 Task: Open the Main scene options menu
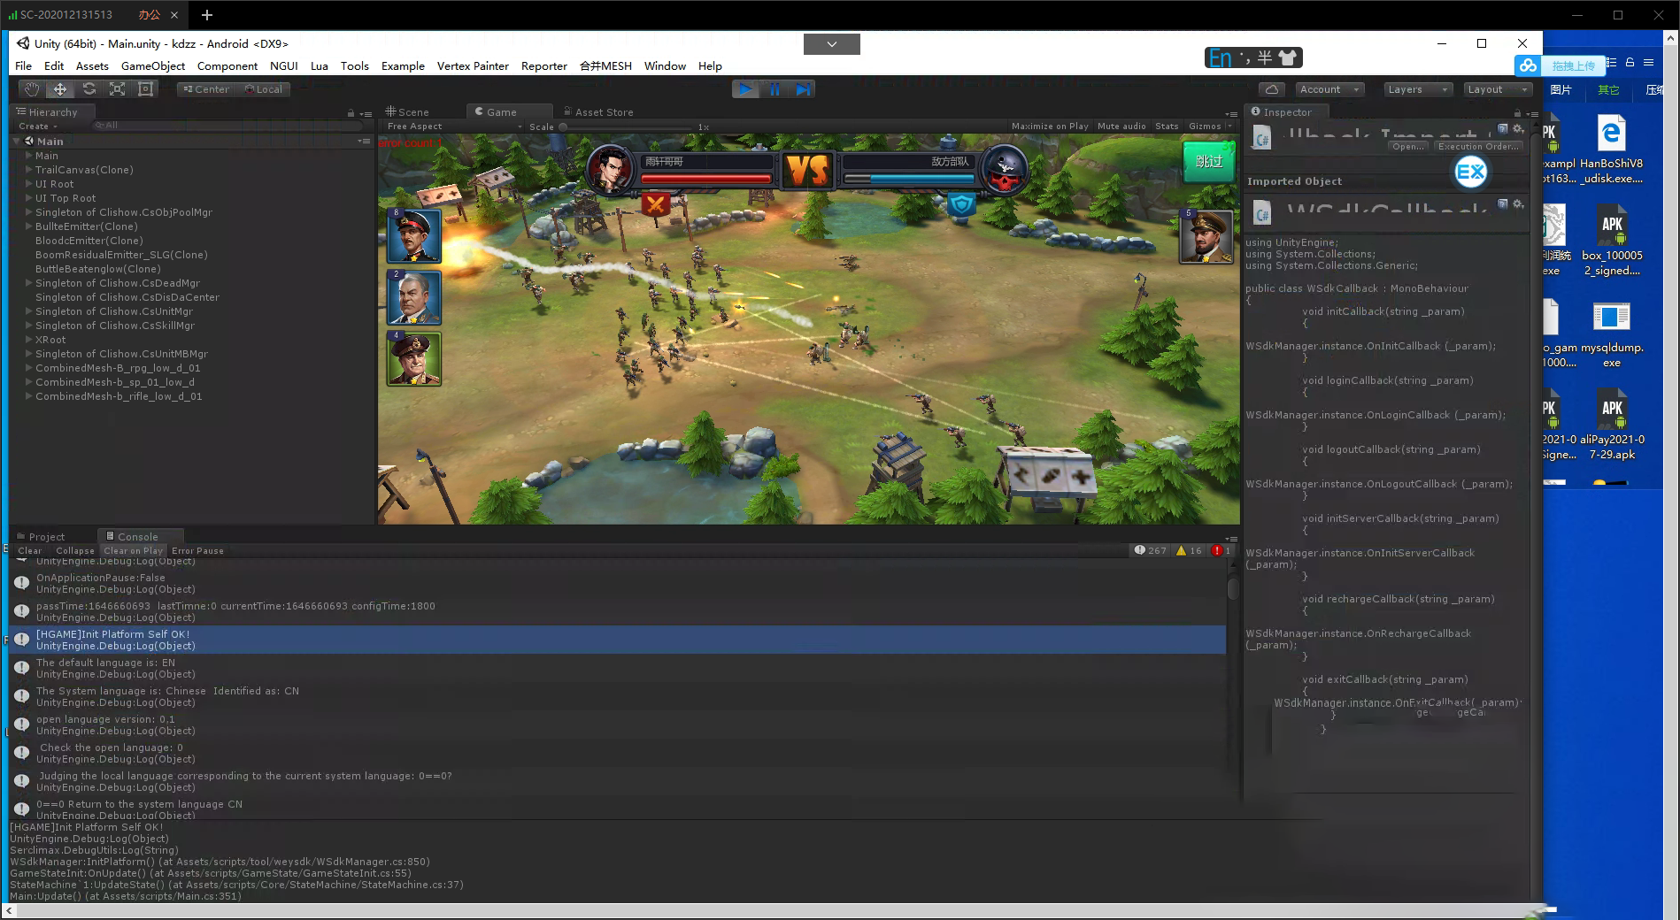(364, 142)
